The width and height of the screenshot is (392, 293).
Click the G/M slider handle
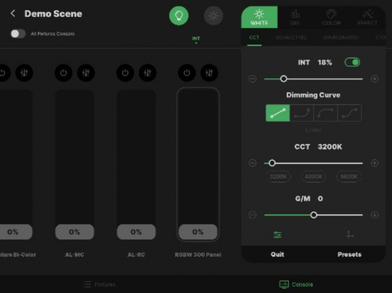pos(314,215)
